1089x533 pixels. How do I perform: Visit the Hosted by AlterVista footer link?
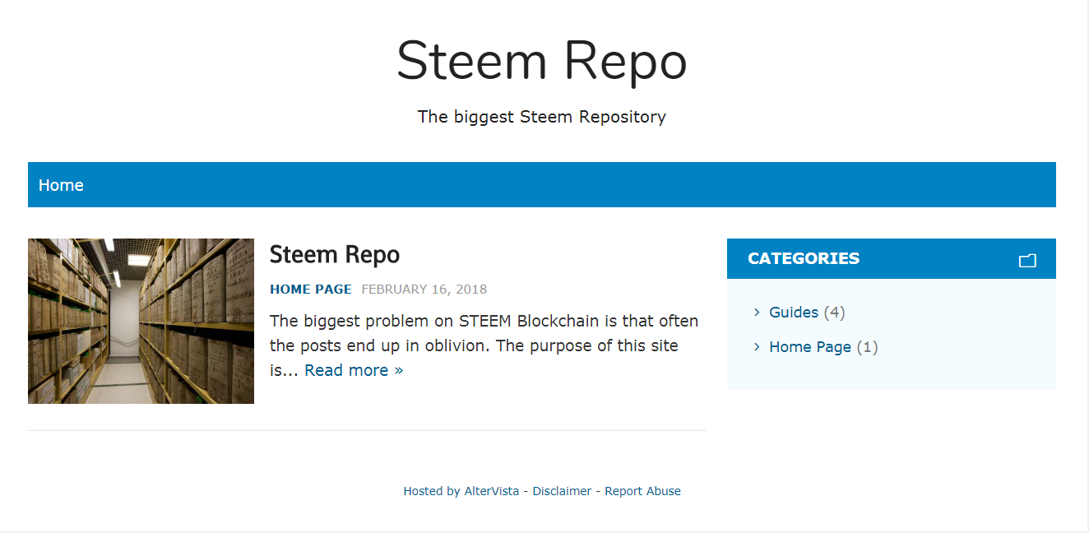click(461, 491)
